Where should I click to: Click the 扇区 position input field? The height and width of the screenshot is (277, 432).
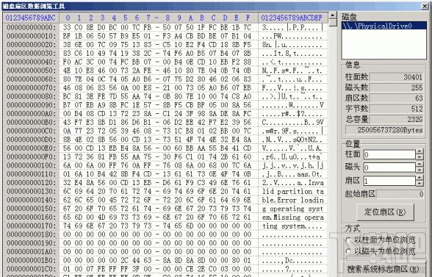(389, 181)
